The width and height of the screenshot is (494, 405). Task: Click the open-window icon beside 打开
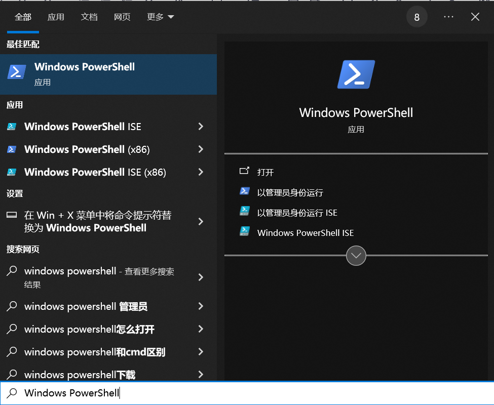point(245,171)
